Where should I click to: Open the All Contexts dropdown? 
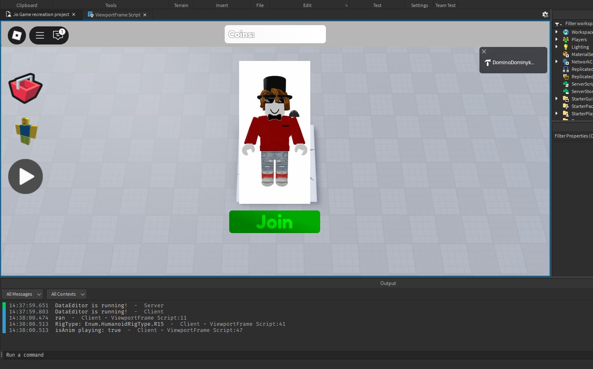66,294
